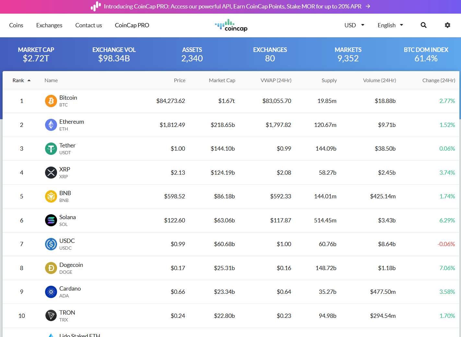Image resolution: width=461 pixels, height=337 pixels.
Task: Click the BNB yellow logo icon
Action: click(51, 196)
